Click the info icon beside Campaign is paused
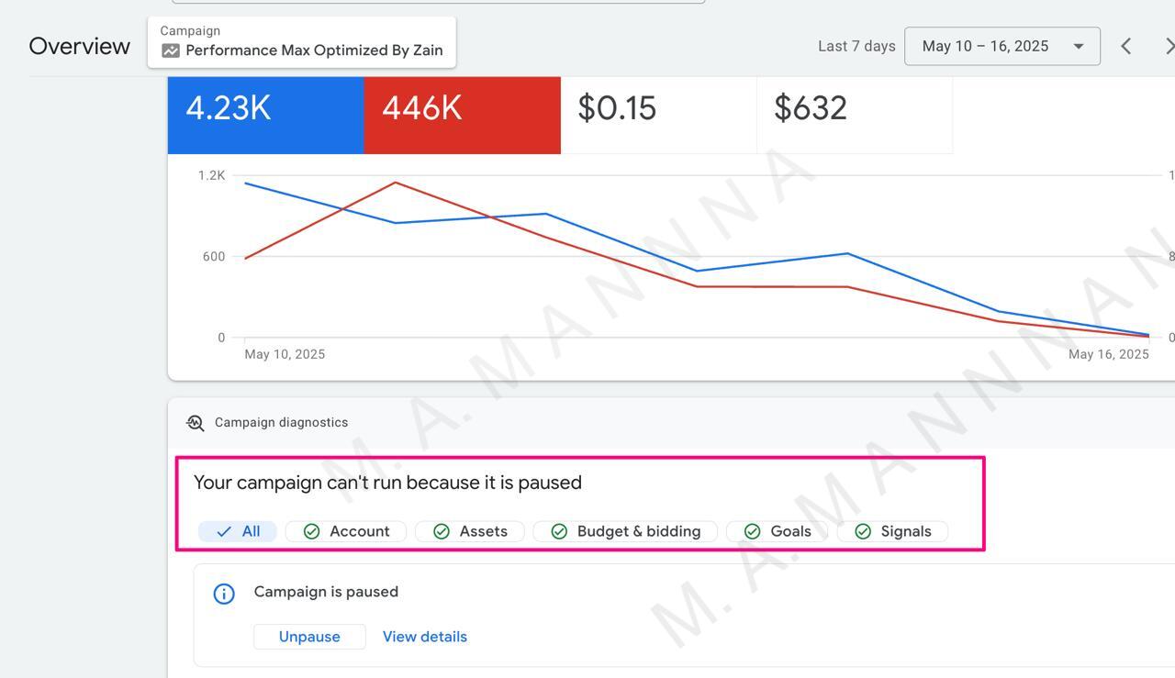1175x678 pixels. coord(224,594)
